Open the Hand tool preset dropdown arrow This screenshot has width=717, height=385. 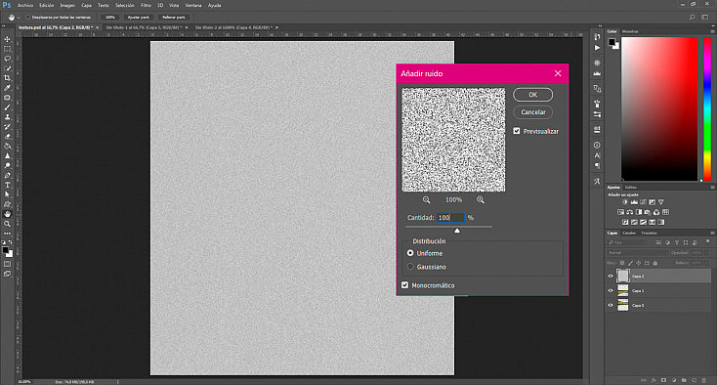coord(19,18)
